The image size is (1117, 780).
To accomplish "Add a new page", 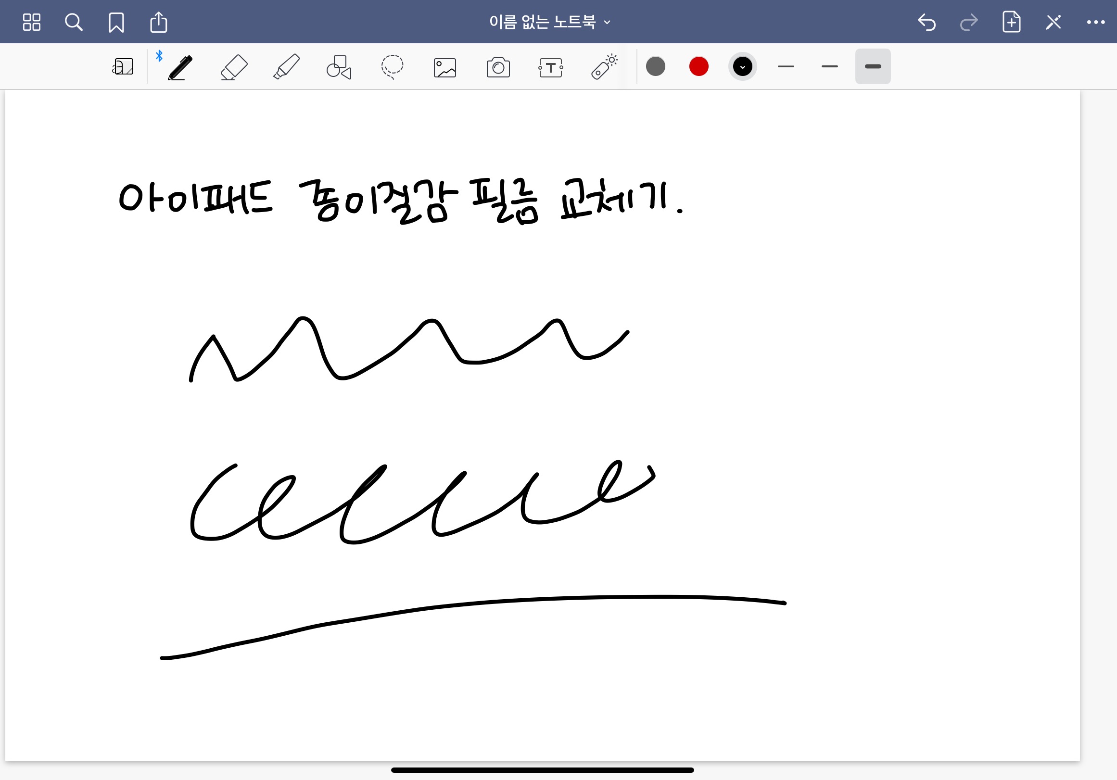I will pos(1012,22).
